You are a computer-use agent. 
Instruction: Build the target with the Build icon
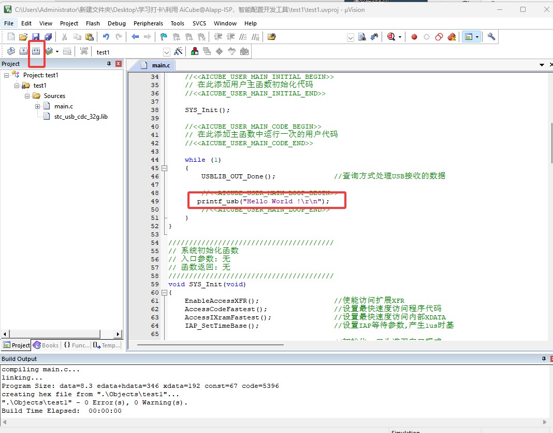point(23,51)
